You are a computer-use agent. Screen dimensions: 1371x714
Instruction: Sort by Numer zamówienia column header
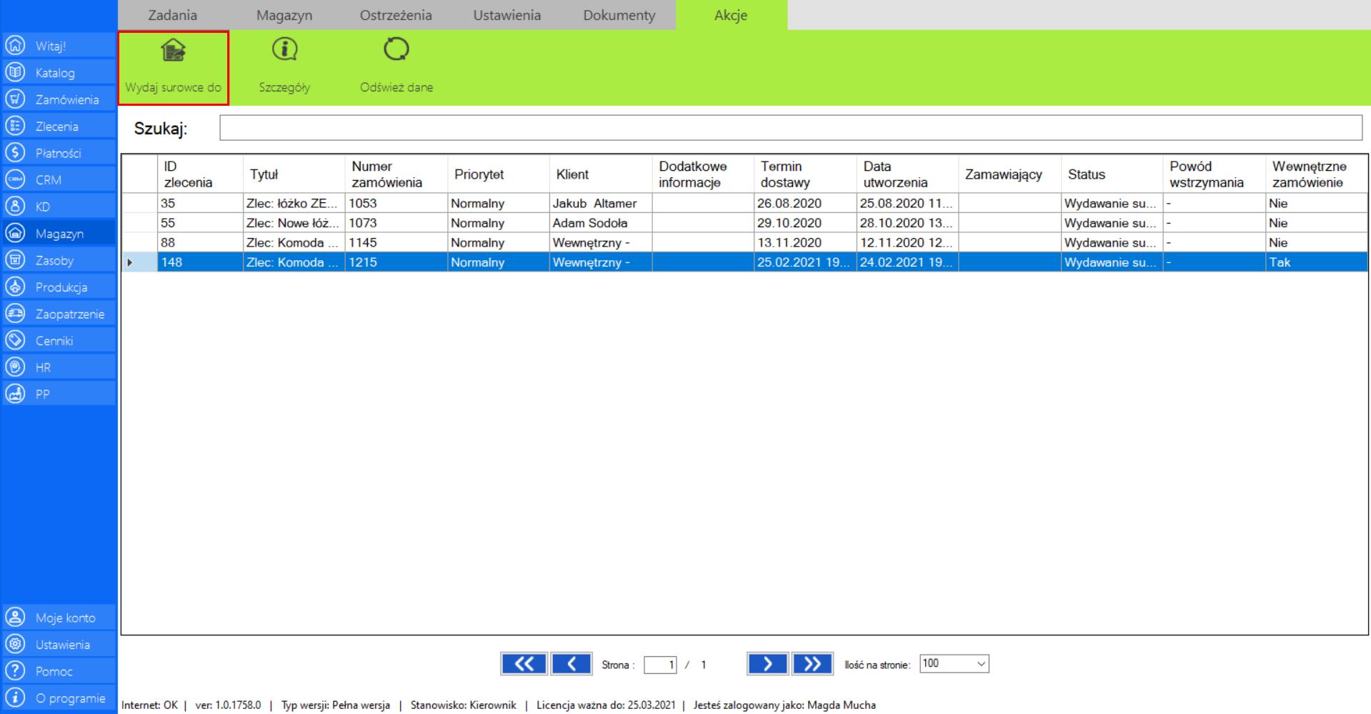[396, 174]
